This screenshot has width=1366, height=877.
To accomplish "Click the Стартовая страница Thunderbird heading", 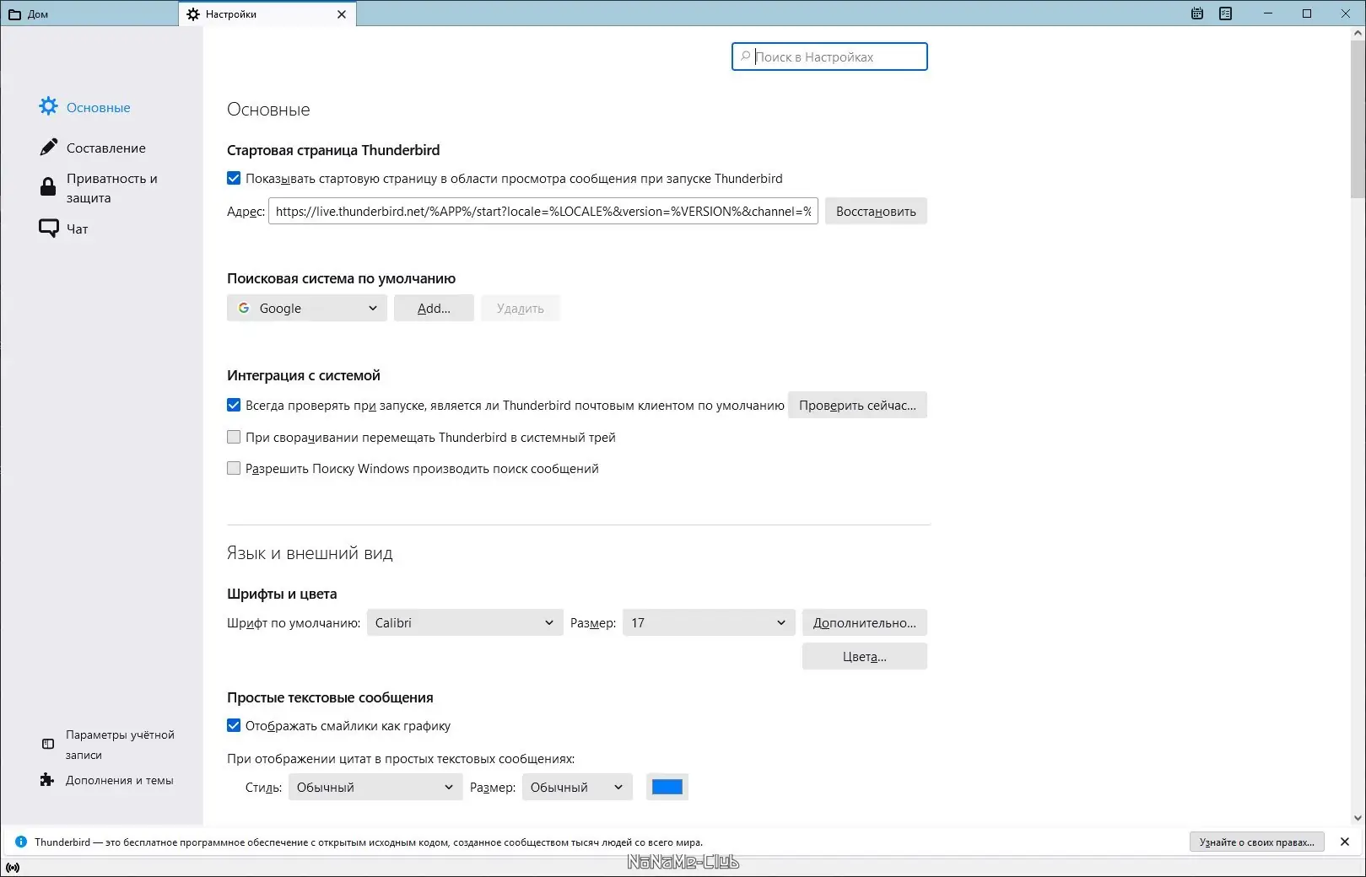I will point(333,150).
